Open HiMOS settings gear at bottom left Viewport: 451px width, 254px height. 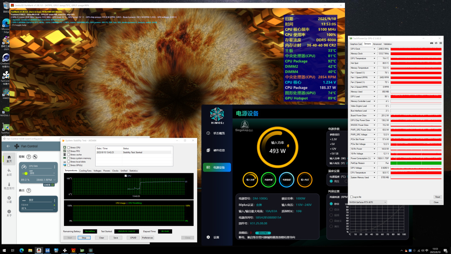click(208, 237)
